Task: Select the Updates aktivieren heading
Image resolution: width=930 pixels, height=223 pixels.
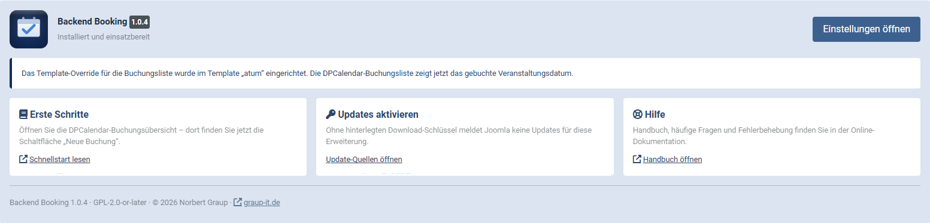Action: tap(378, 114)
